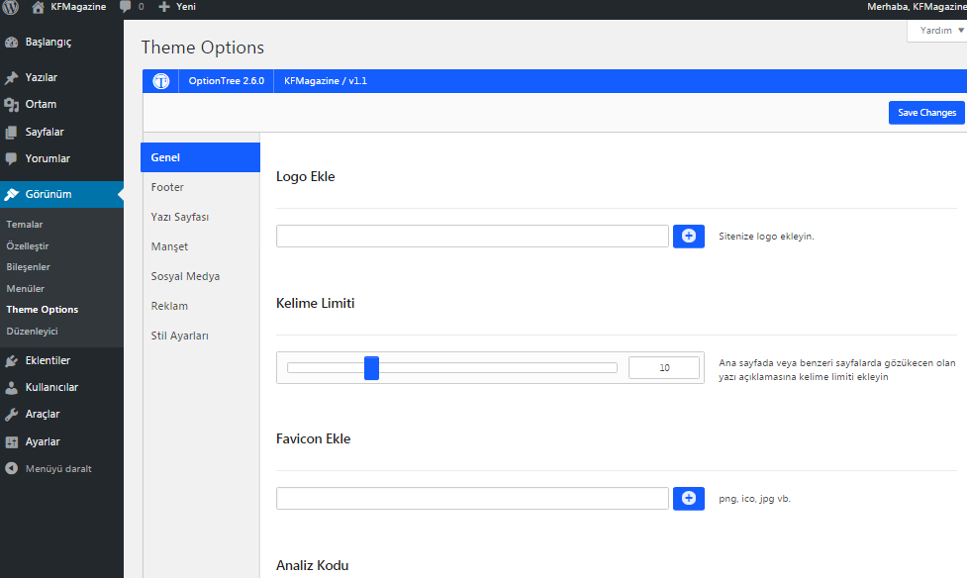Focus the Logo Ekle URL input field
967x578 pixels.
coord(472,236)
